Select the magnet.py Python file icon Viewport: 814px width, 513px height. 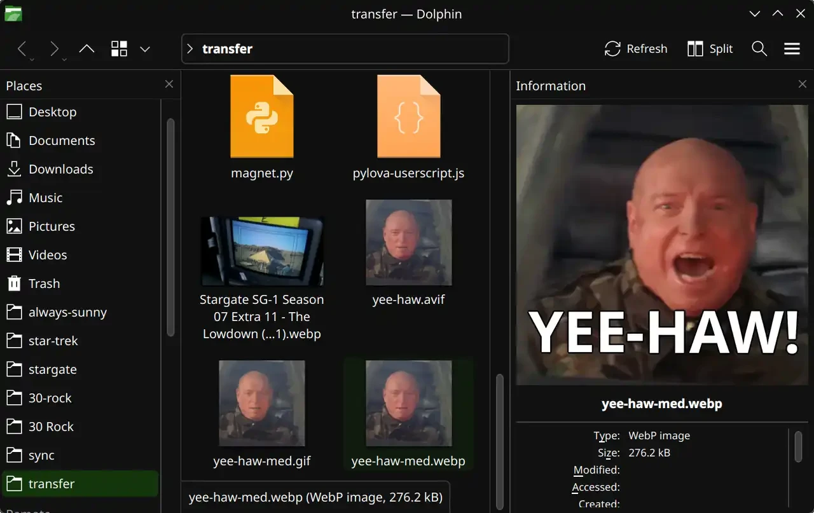pyautogui.click(x=262, y=116)
